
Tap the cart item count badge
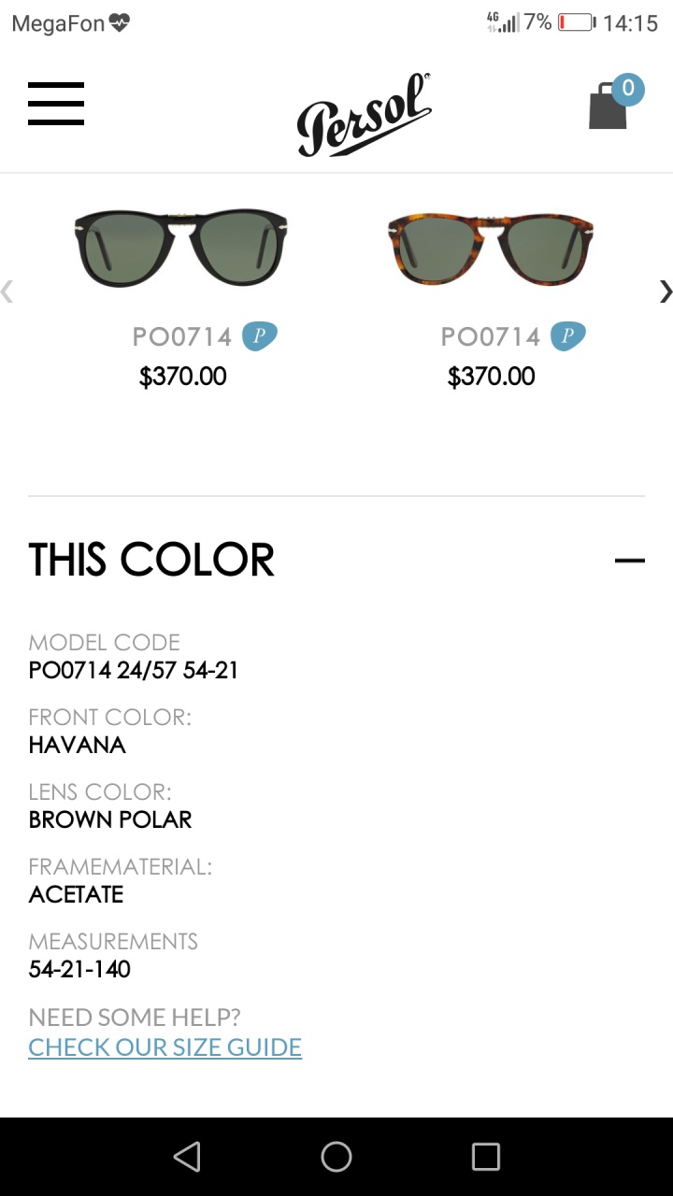point(628,89)
